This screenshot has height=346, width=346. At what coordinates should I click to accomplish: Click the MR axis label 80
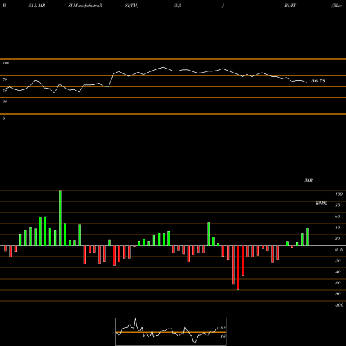(x=338, y=206)
